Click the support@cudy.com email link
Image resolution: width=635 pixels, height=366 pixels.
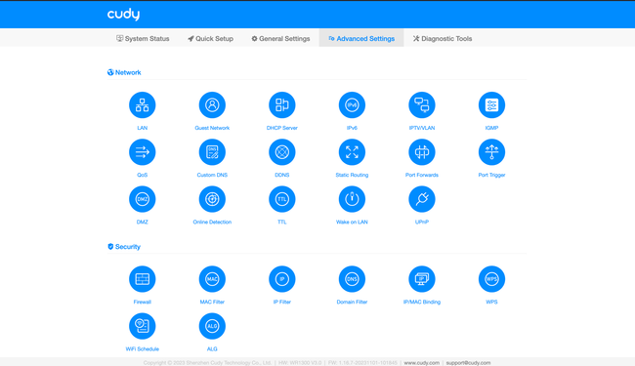tap(468, 363)
